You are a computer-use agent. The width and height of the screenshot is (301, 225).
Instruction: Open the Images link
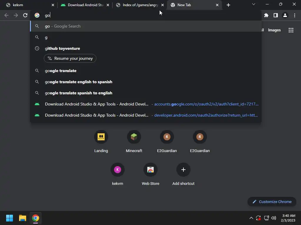[x=274, y=30]
